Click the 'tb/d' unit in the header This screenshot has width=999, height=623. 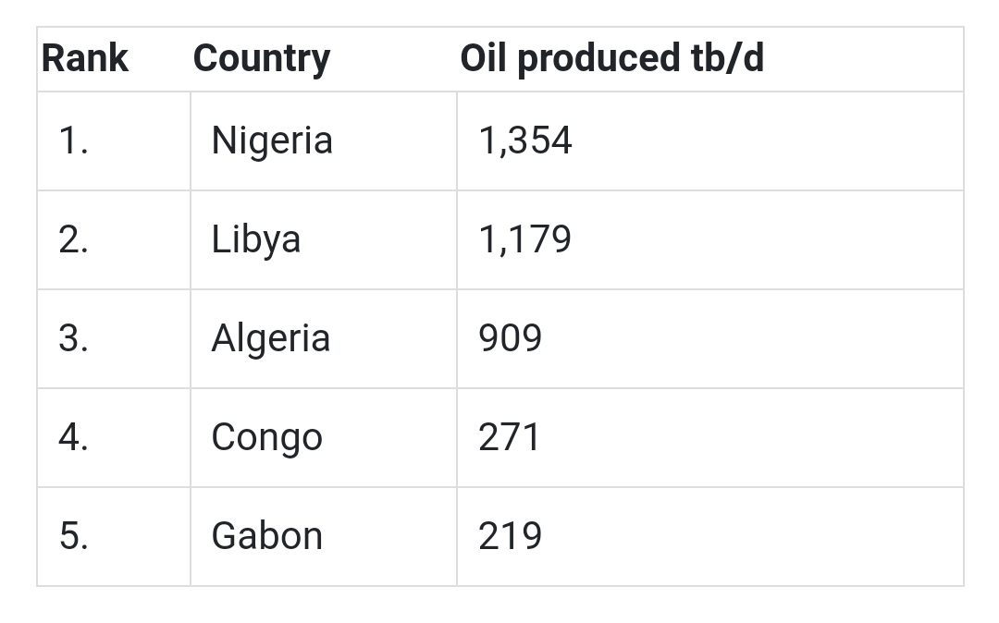(x=727, y=58)
